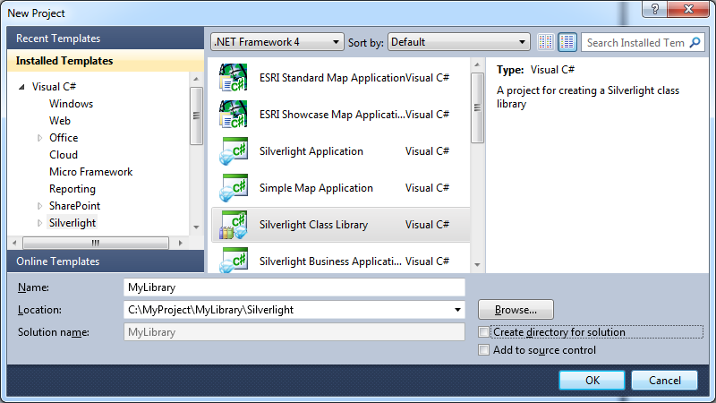The width and height of the screenshot is (716, 403).
Task: Open the Sort by Default dropdown
Action: coord(459,42)
